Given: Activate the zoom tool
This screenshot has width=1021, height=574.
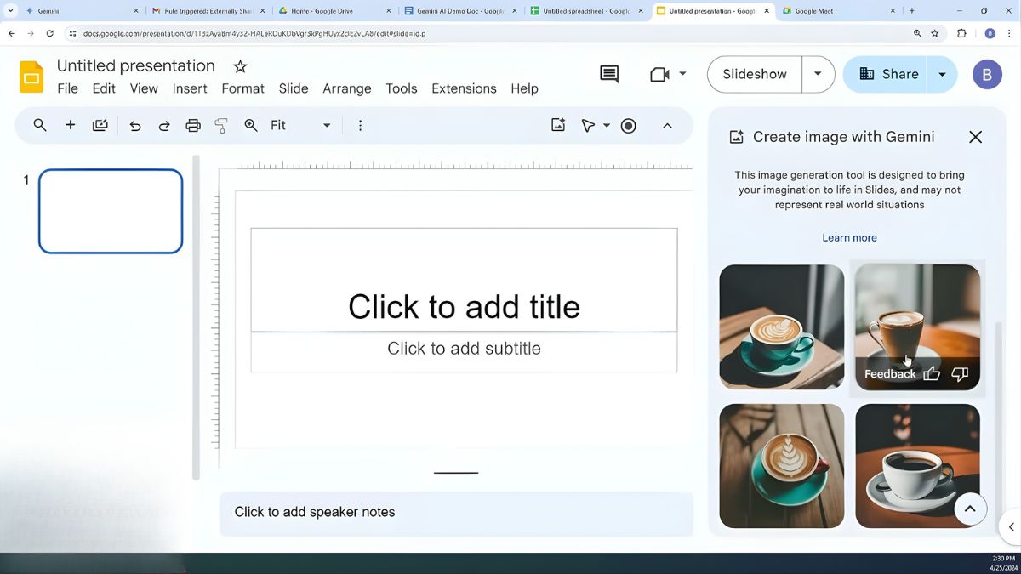Looking at the screenshot, I should click(x=250, y=125).
